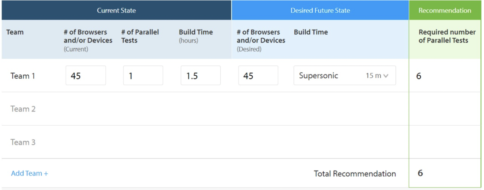Open the Supersonic build time dropdown
484x190 pixels.
(345, 75)
